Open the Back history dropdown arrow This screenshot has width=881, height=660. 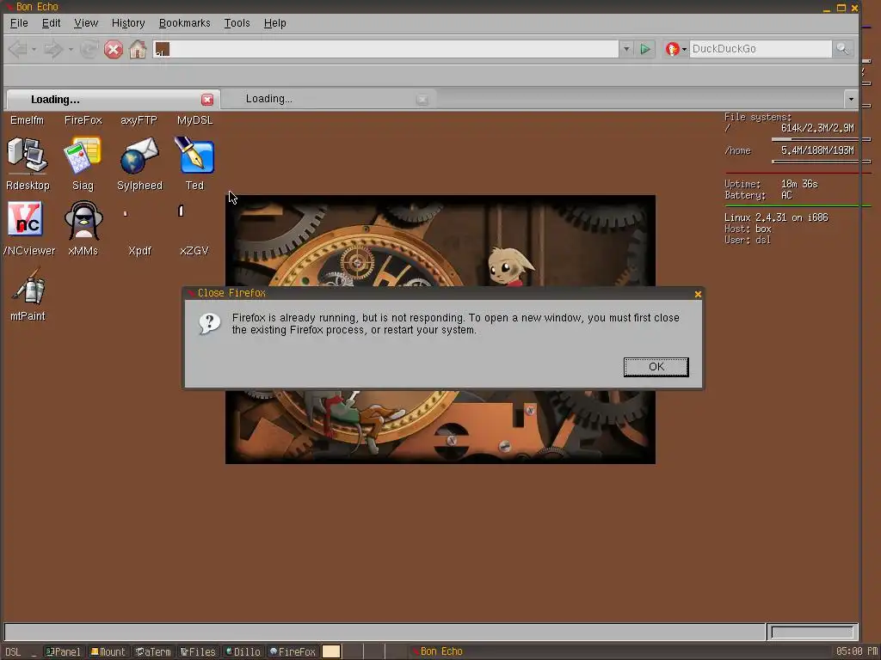coord(34,49)
